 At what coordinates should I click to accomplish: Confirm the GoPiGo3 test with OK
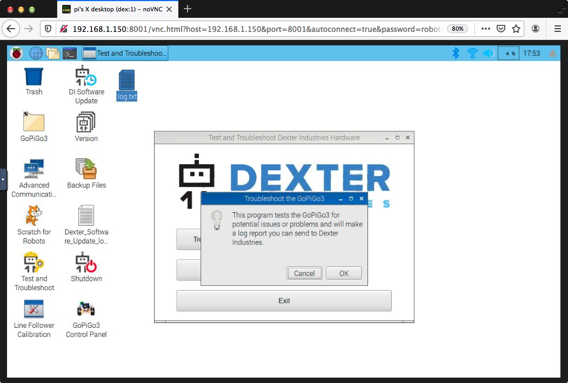click(344, 273)
